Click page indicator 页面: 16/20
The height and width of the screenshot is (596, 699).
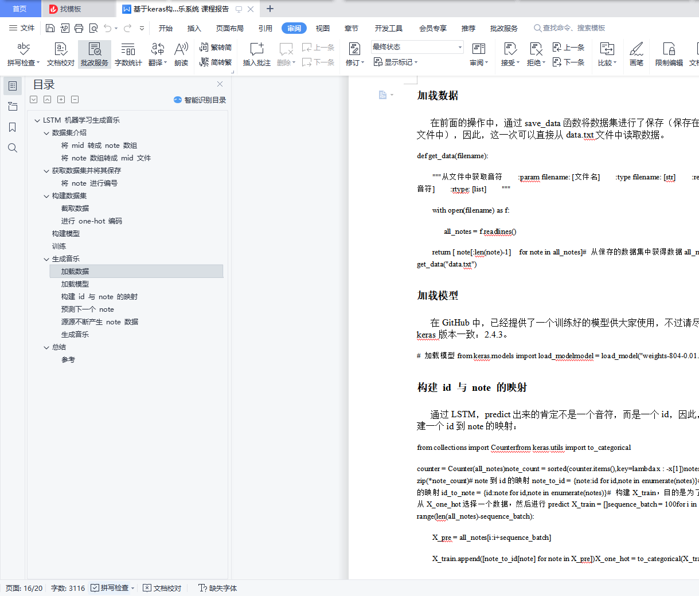click(24, 588)
